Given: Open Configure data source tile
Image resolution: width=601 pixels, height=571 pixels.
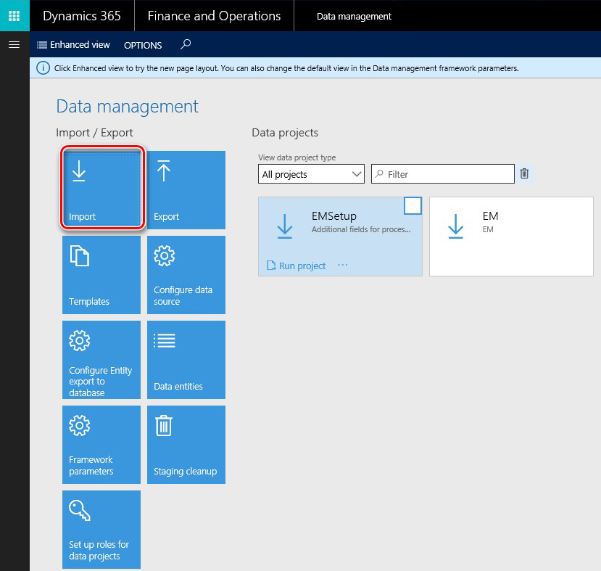Looking at the screenshot, I should click(186, 274).
